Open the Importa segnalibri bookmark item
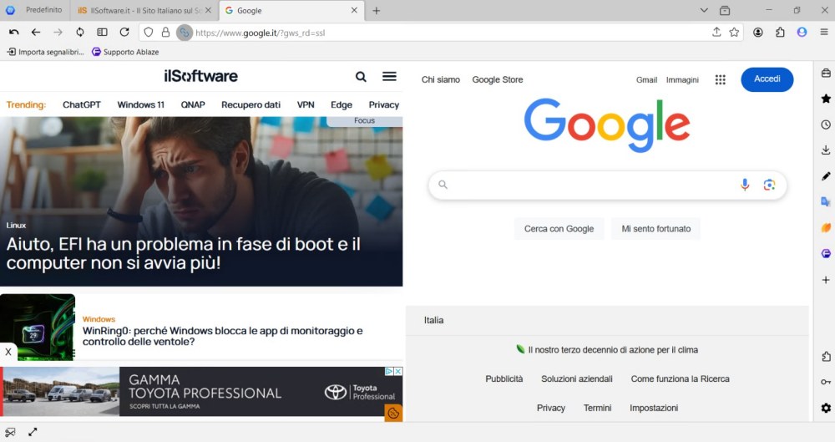835x442 pixels. [45, 52]
